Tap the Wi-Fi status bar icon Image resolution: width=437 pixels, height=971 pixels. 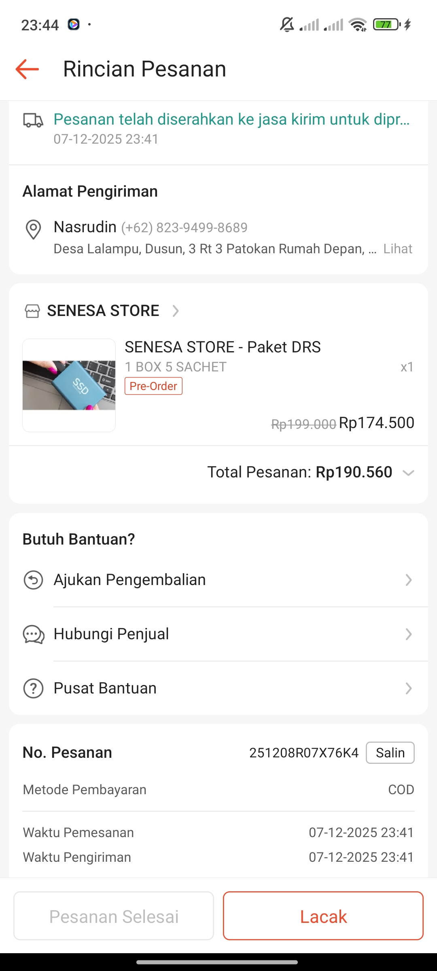tap(358, 25)
